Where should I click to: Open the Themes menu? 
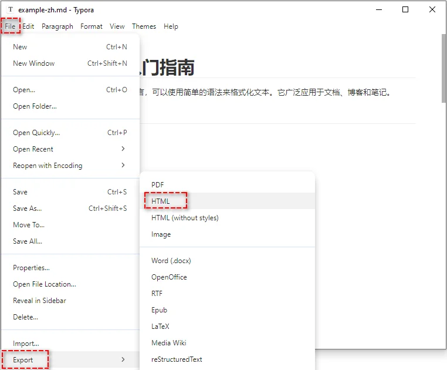pyautogui.click(x=144, y=26)
